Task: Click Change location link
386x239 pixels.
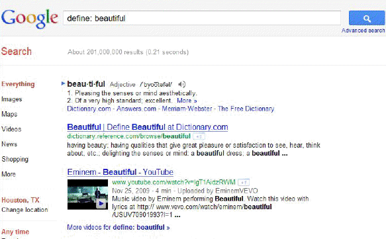Action: 24,210
